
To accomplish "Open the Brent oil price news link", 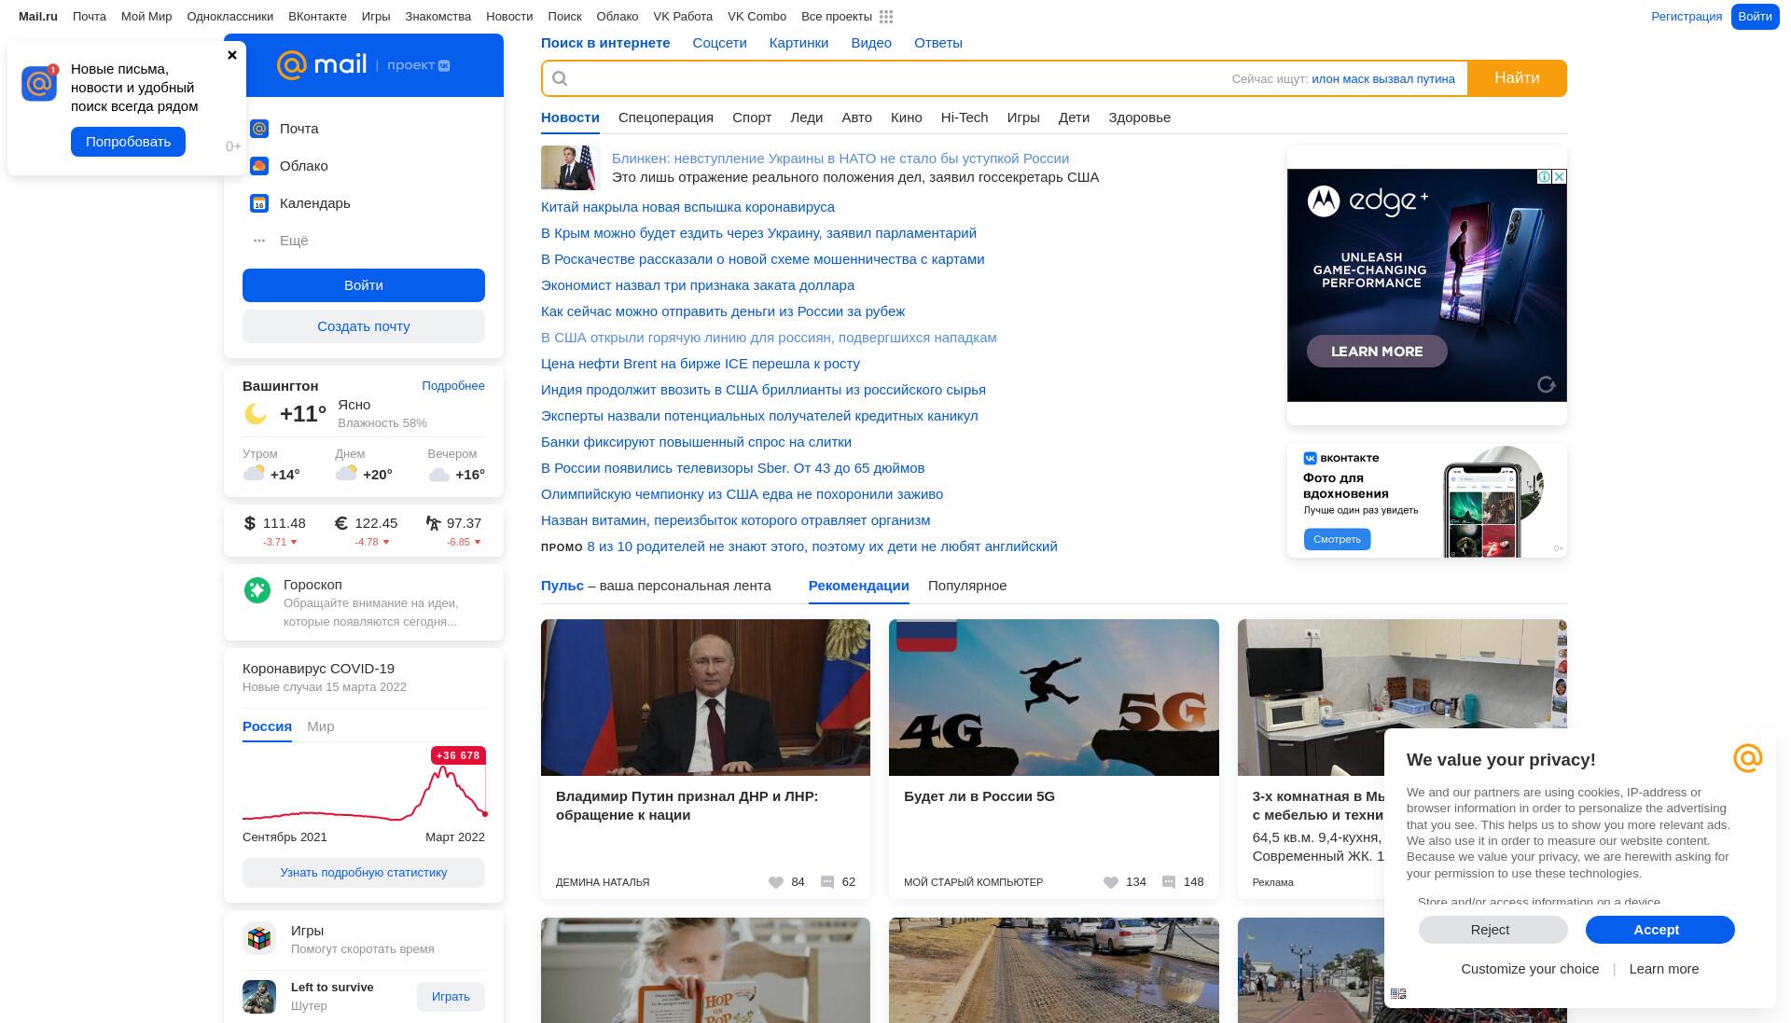I will pos(701,364).
